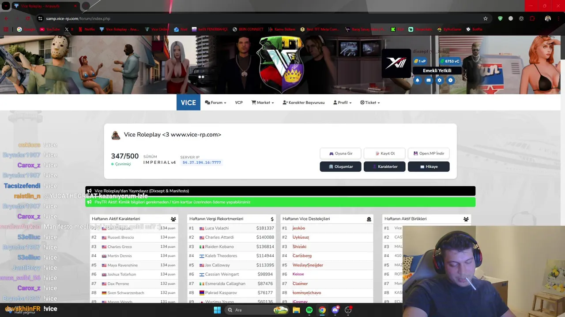Click the Emekli Yetkili rank badge
The width and height of the screenshot is (565, 317).
pos(437,70)
